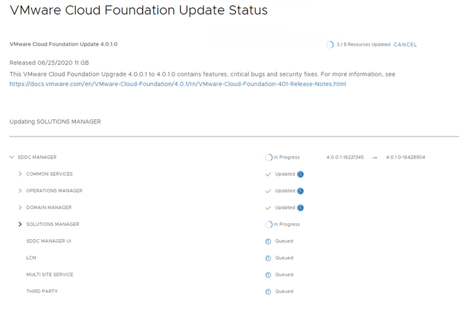
Task: Click the resources updated progress spinner
Action: [330, 45]
